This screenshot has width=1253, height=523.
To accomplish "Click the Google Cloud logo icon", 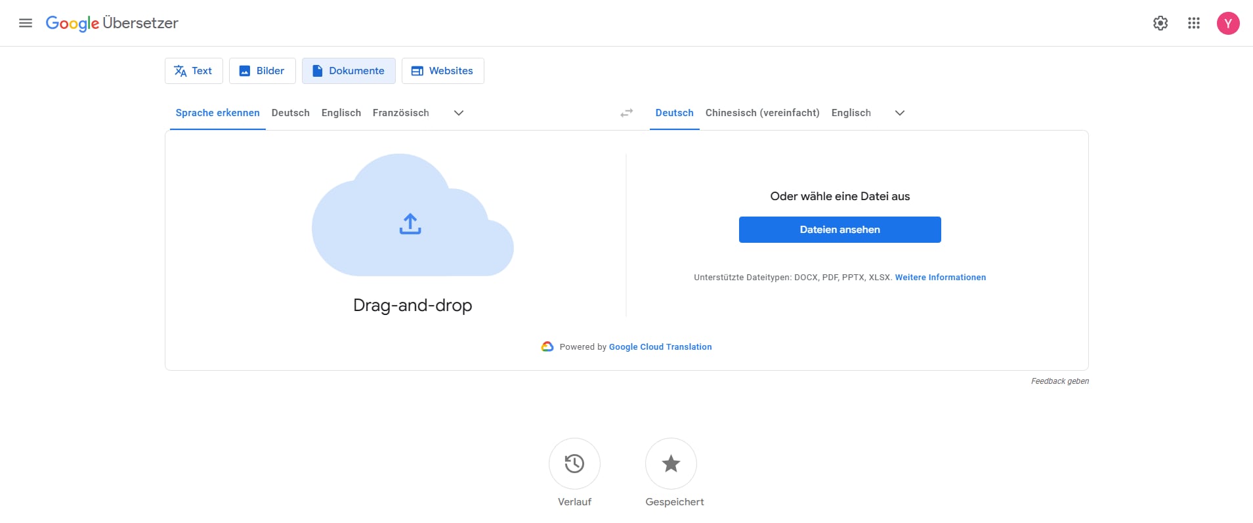I will 547,346.
